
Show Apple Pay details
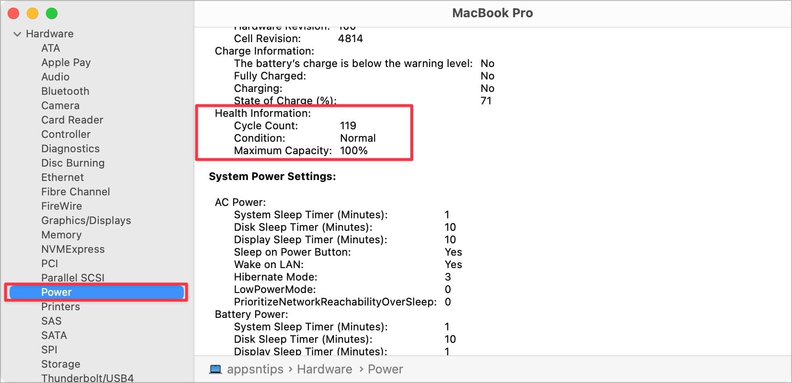[66, 62]
